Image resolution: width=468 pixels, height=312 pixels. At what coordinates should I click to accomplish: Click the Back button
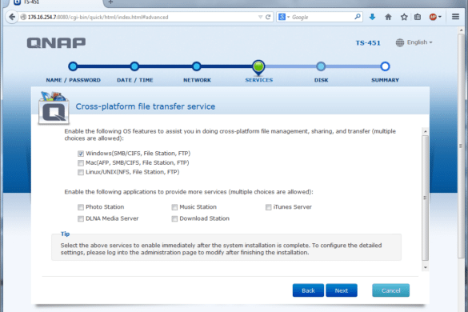(308, 290)
